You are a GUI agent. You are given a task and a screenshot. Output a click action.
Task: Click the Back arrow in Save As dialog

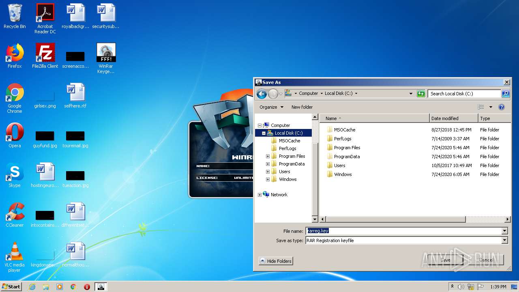click(262, 94)
